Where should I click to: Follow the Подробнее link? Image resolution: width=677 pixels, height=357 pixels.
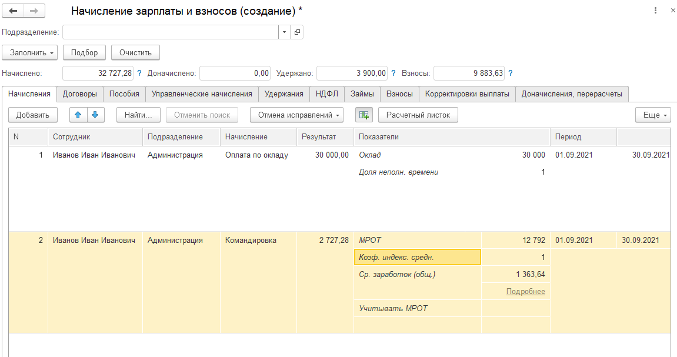[x=525, y=291]
